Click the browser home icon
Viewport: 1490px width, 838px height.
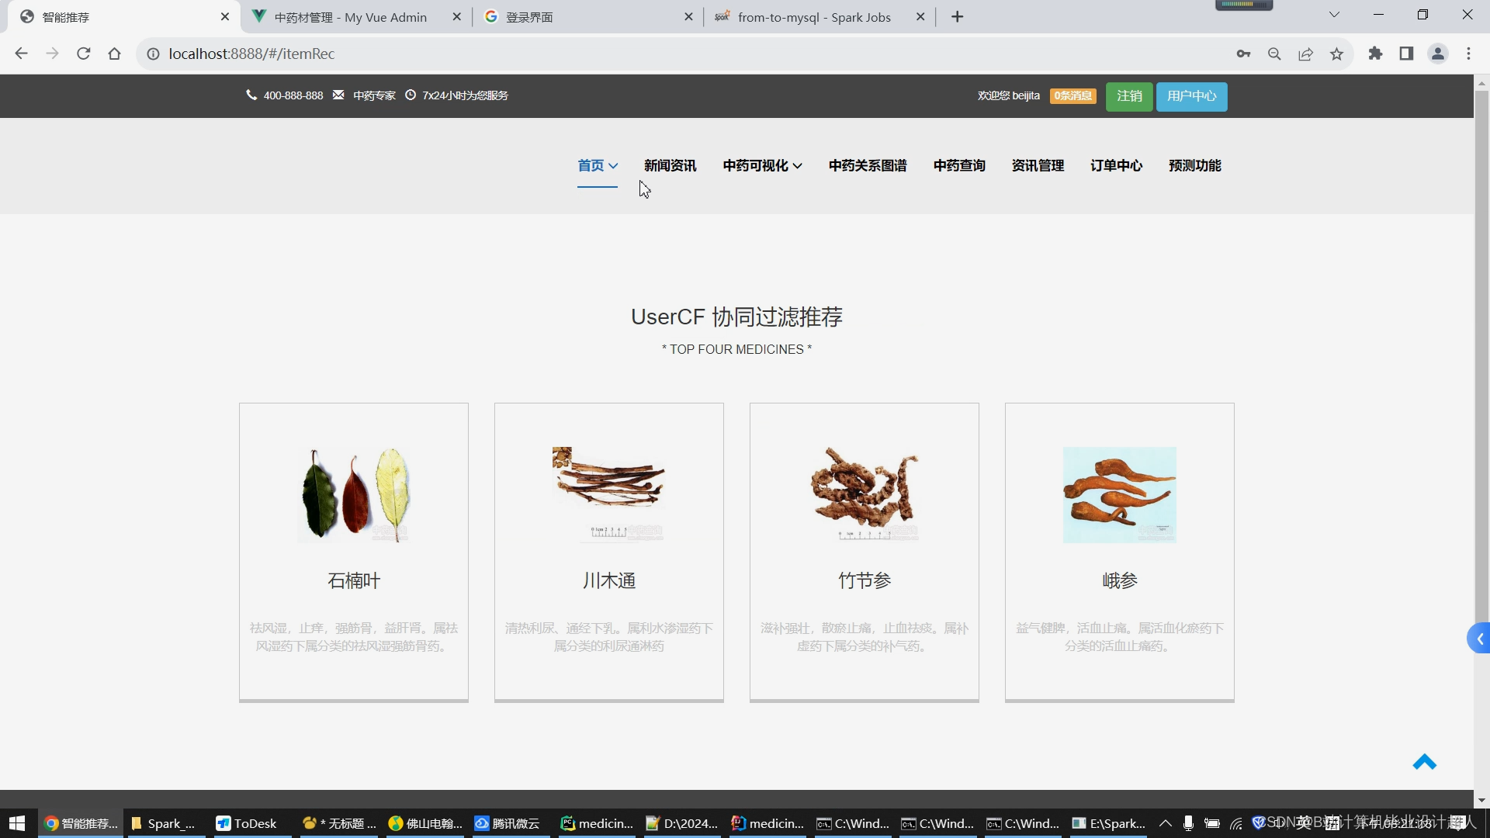(x=115, y=54)
